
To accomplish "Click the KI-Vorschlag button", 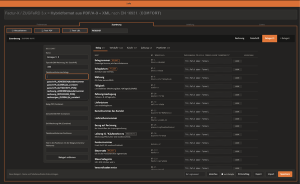I will pos(243,174).
